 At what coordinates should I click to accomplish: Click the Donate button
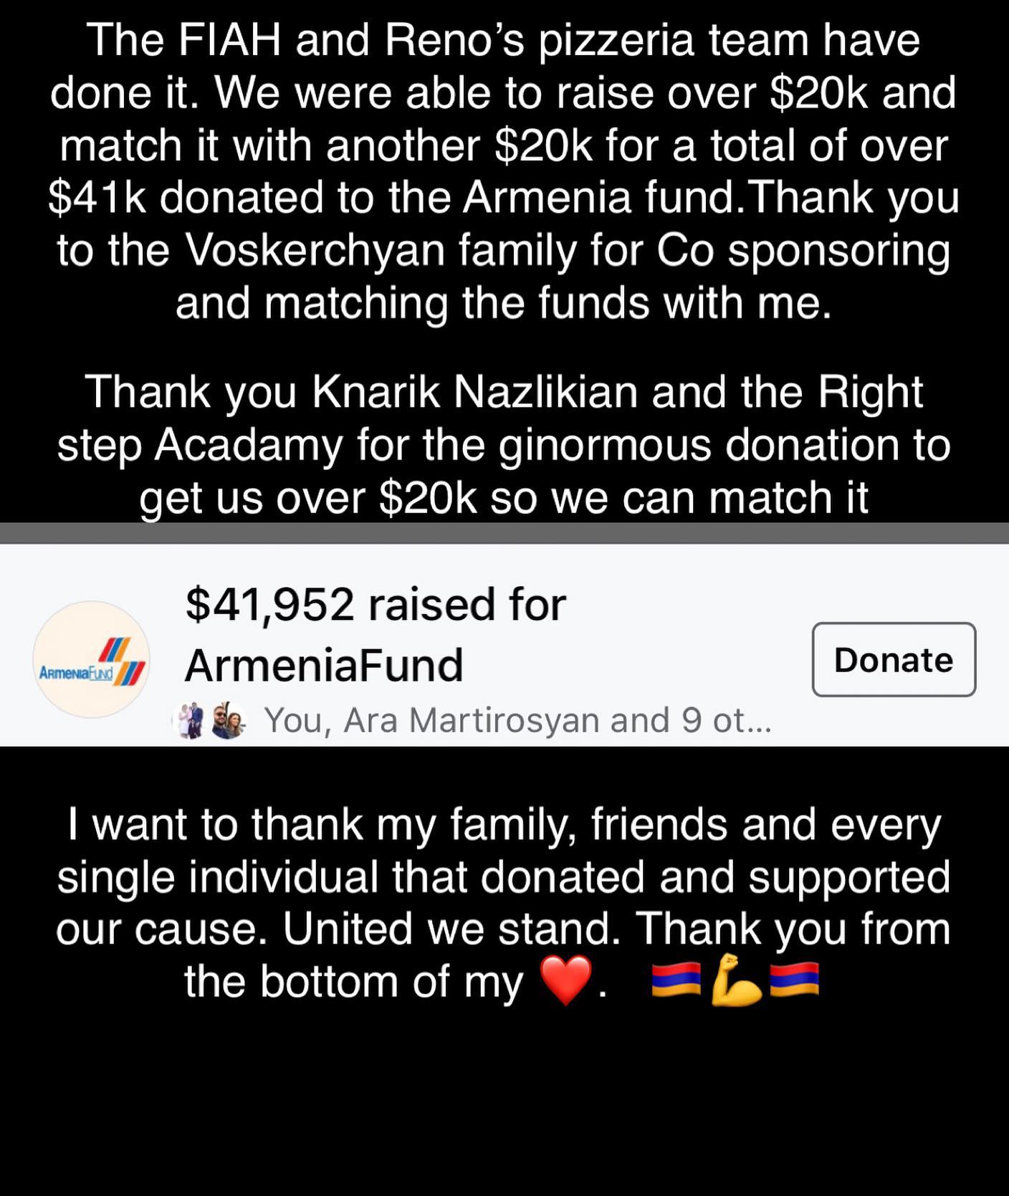pyautogui.click(x=893, y=659)
